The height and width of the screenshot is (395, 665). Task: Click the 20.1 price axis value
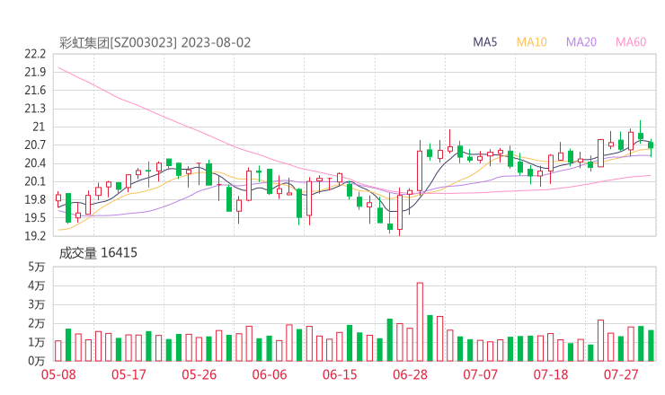(35, 181)
